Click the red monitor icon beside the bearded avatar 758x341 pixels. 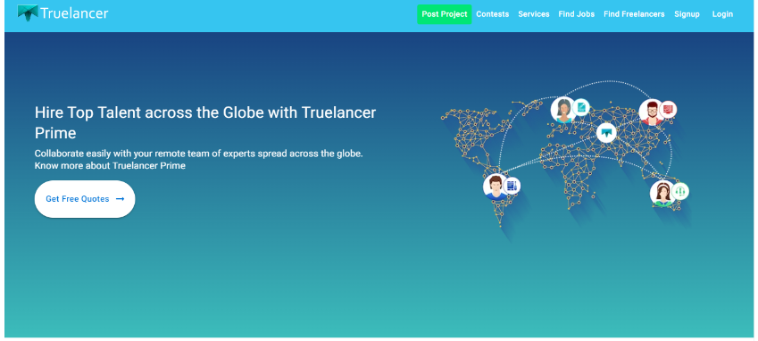coord(668,110)
